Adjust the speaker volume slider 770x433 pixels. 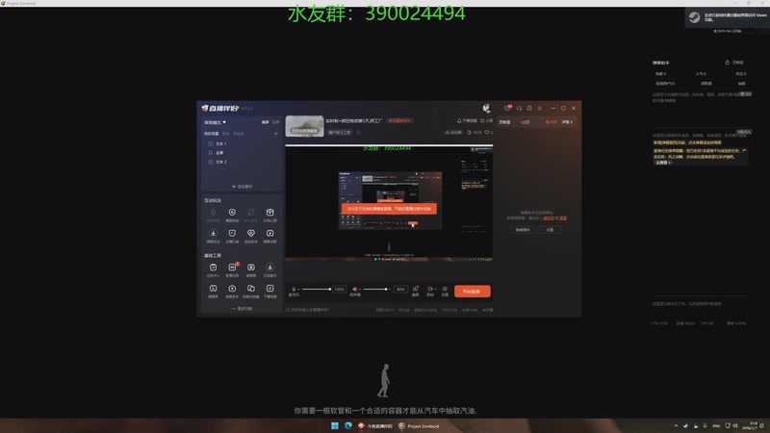[377, 290]
